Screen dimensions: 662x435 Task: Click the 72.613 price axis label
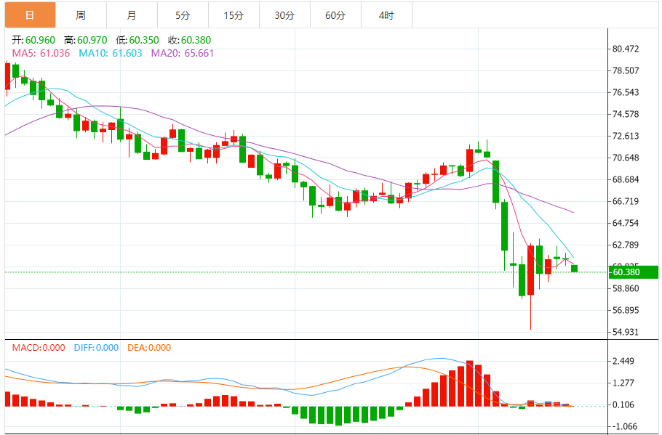[x=626, y=136]
